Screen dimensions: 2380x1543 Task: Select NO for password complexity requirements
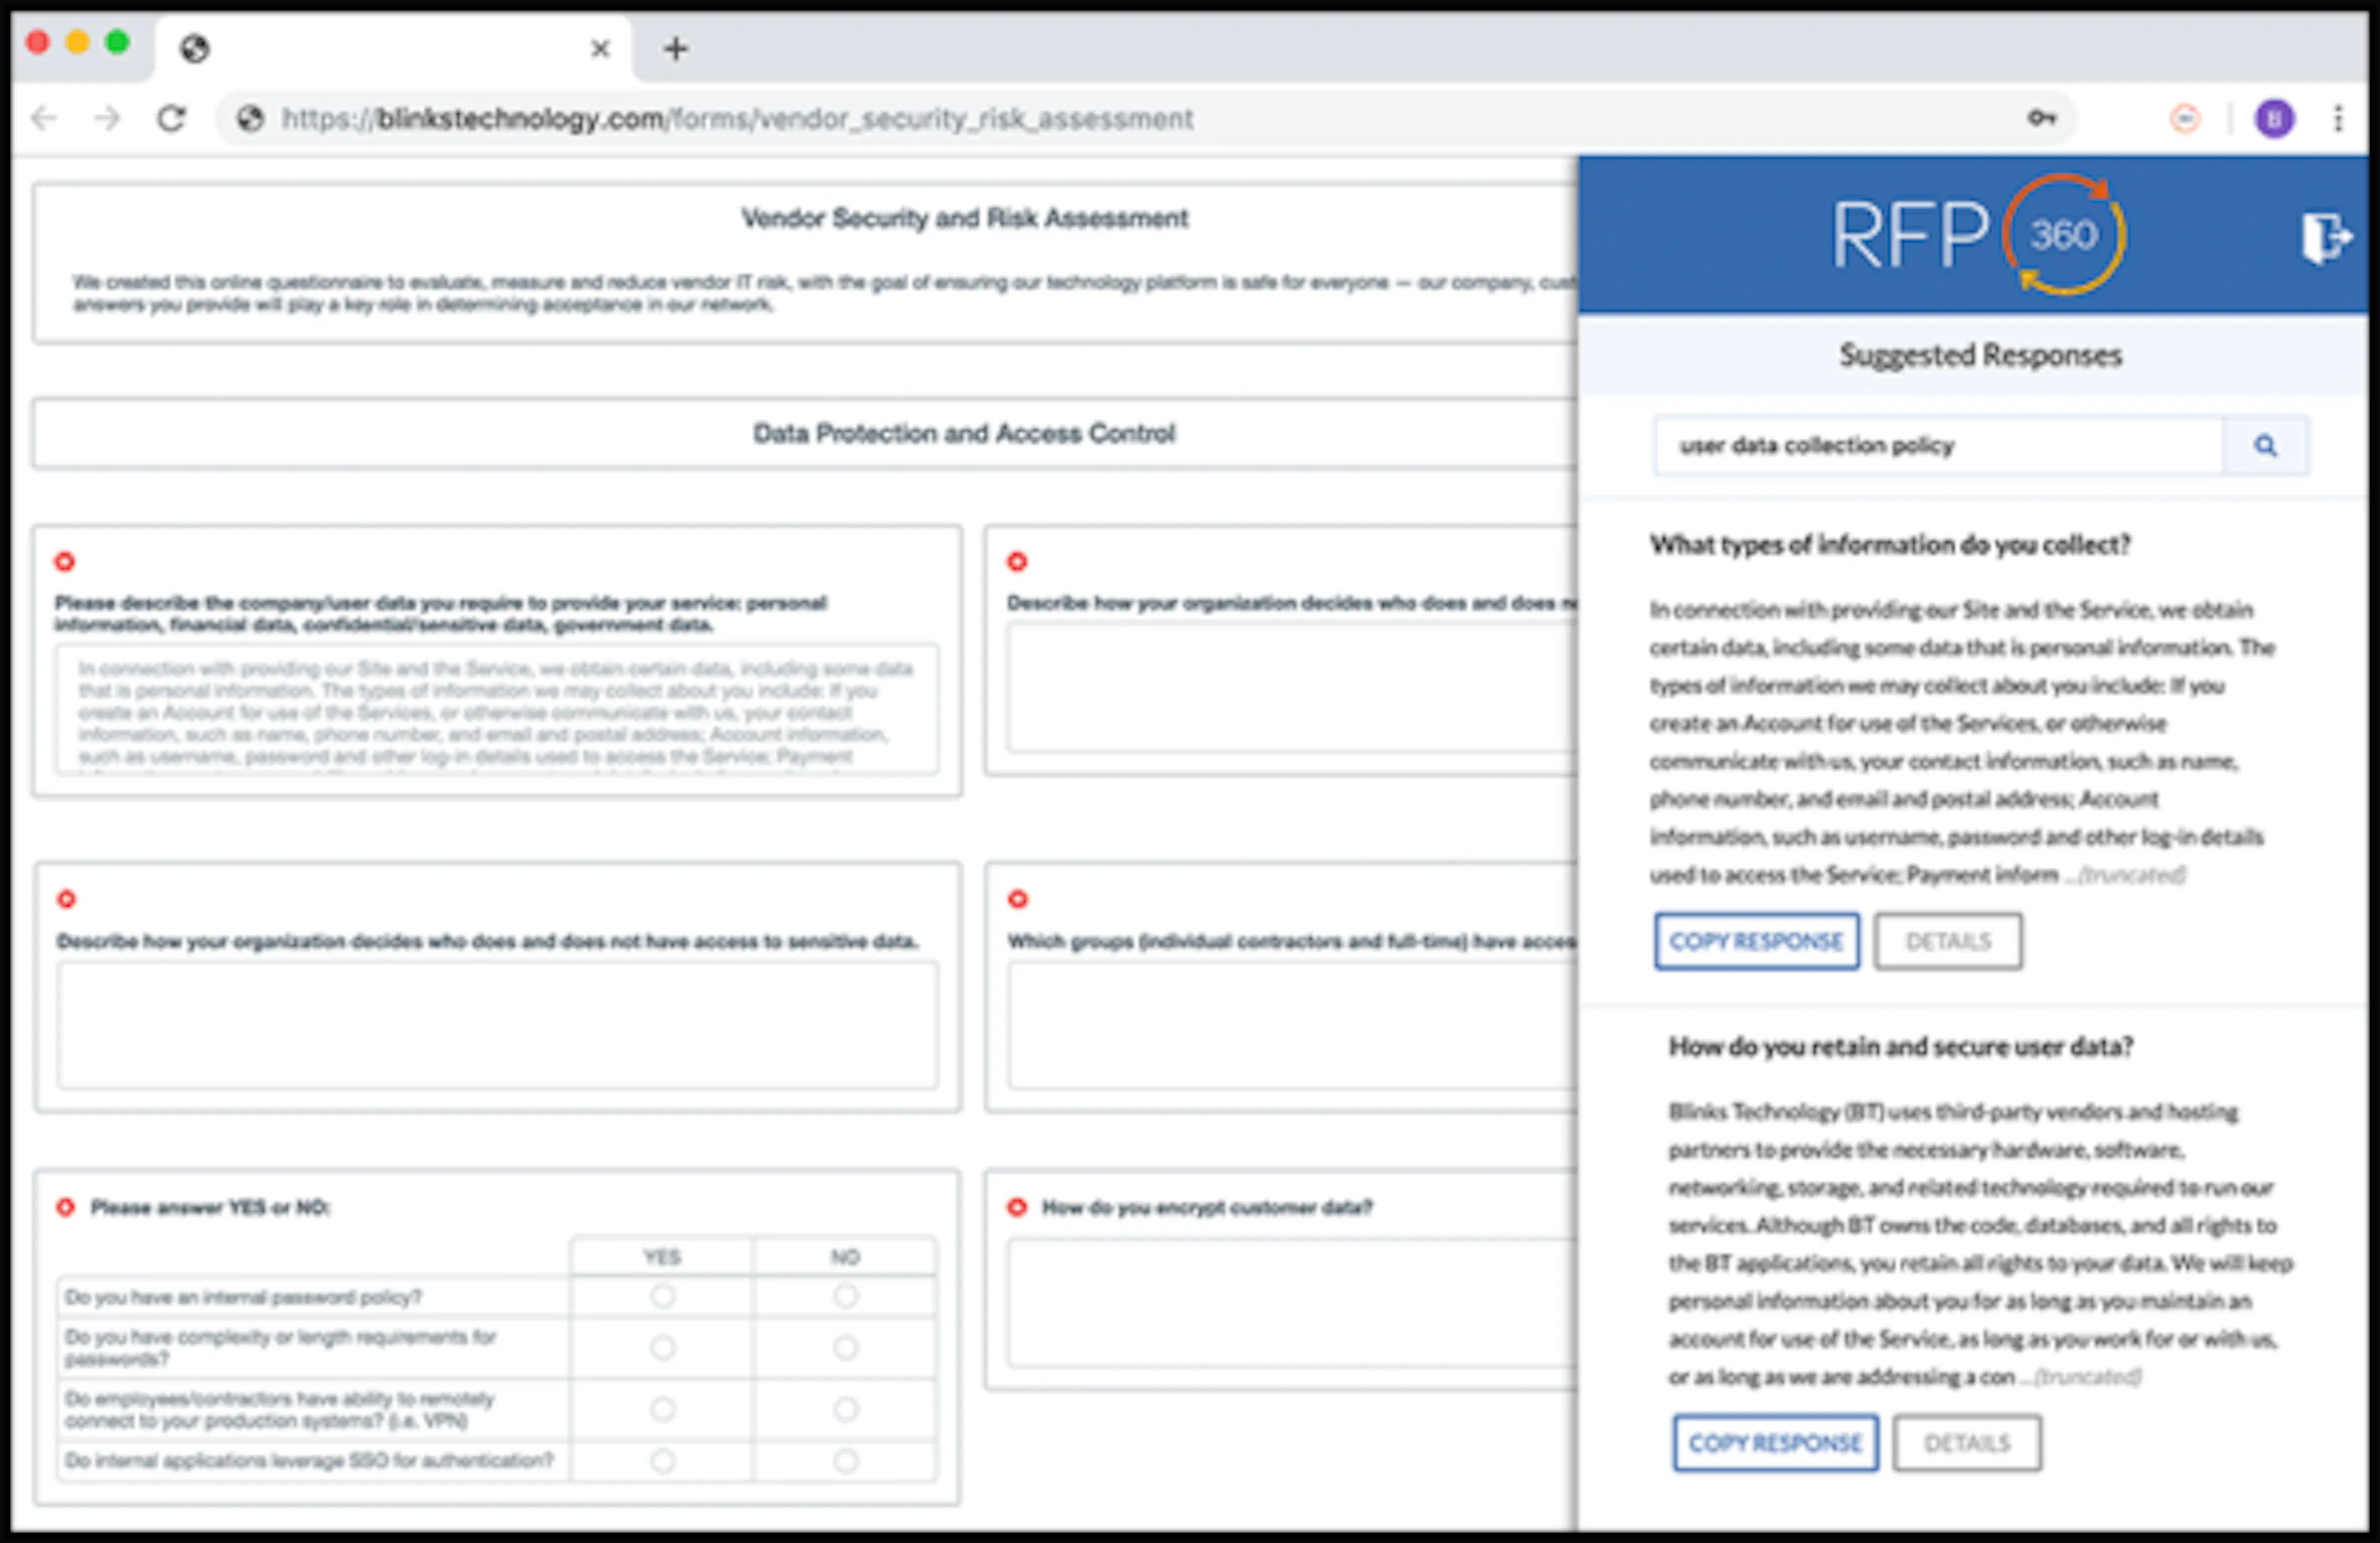point(845,1347)
